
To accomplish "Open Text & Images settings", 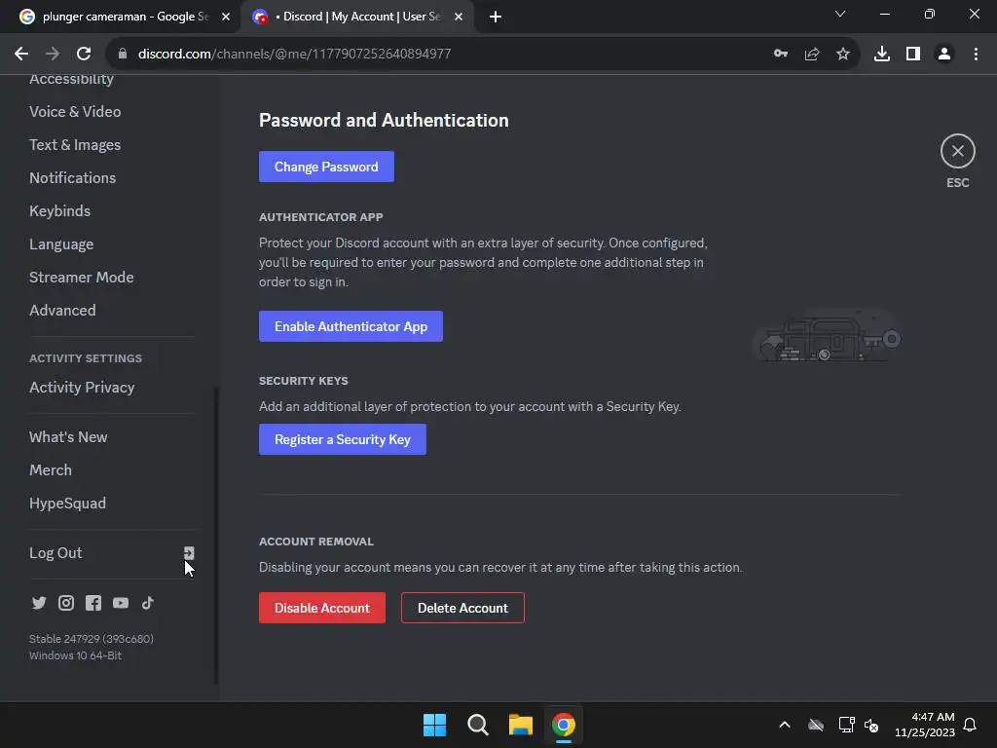I will click(x=75, y=145).
